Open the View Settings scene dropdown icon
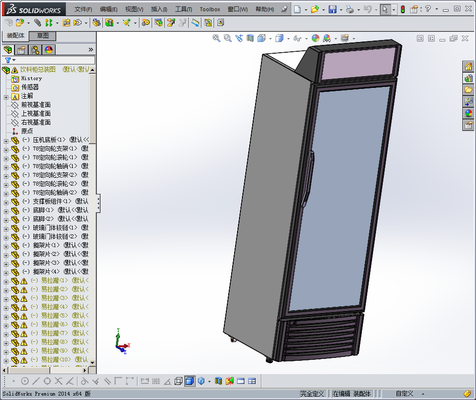 (344, 38)
